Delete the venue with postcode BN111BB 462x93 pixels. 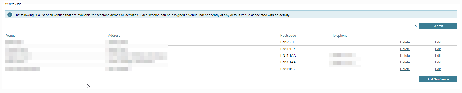click(x=405, y=69)
